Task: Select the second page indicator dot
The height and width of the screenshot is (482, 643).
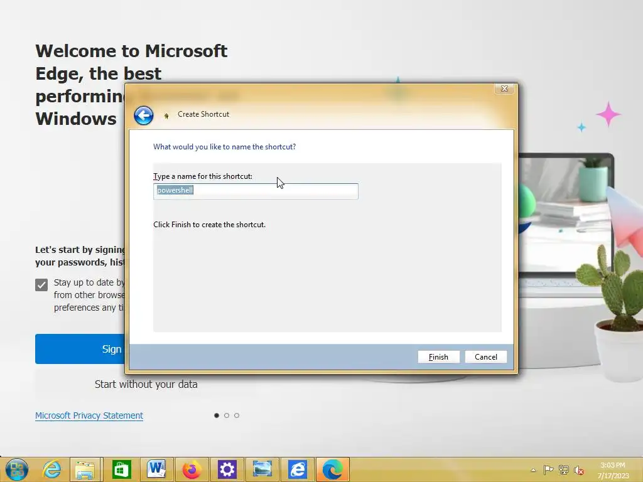Action: (226, 415)
